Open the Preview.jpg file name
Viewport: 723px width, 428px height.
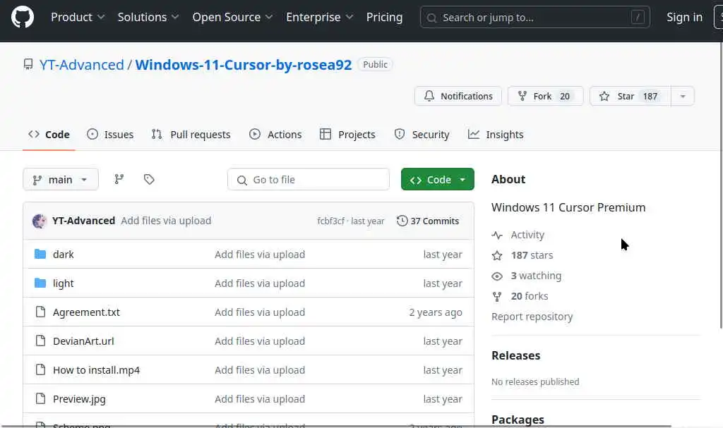79,399
